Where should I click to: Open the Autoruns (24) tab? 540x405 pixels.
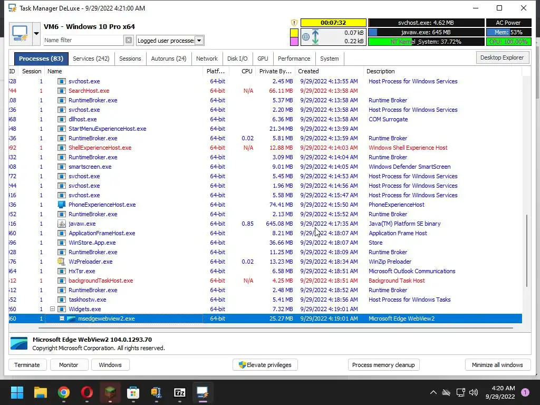tap(169, 59)
